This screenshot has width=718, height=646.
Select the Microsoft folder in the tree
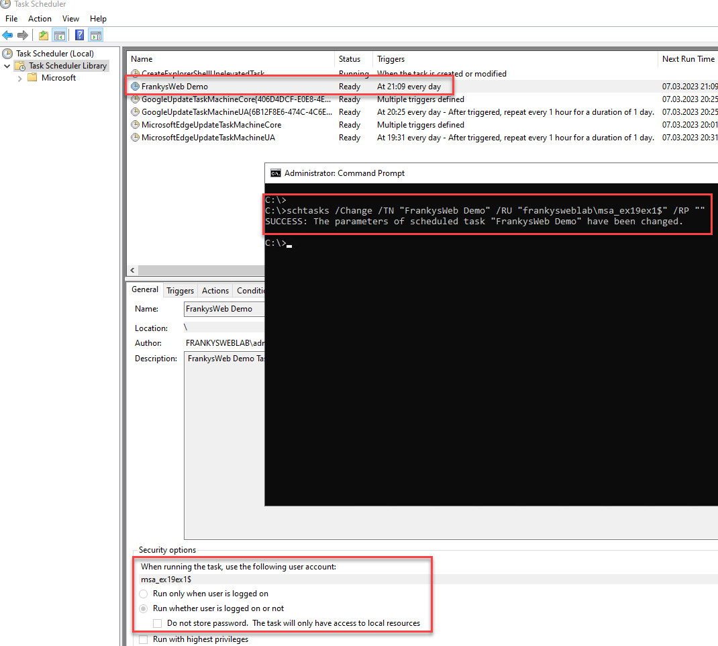[x=58, y=78]
